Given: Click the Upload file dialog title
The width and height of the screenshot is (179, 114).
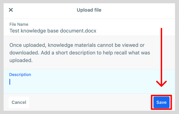Looking at the screenshot, I should (x=89, y=10).
